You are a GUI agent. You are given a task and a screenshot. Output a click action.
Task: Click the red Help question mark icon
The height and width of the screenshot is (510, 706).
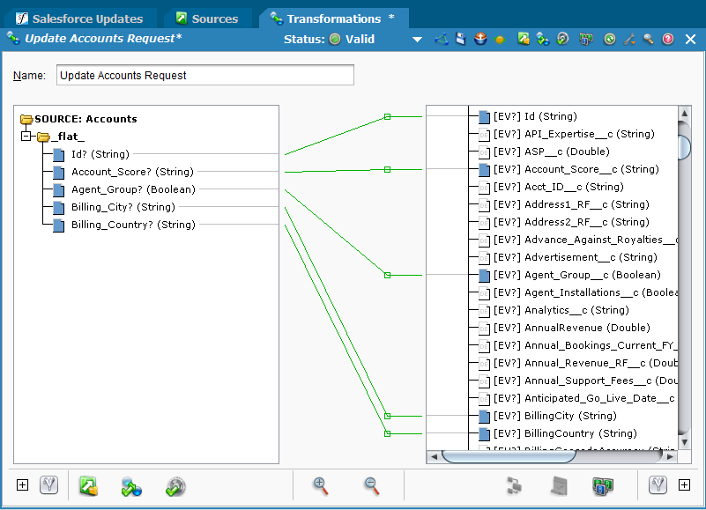click(x=668, y=40)
